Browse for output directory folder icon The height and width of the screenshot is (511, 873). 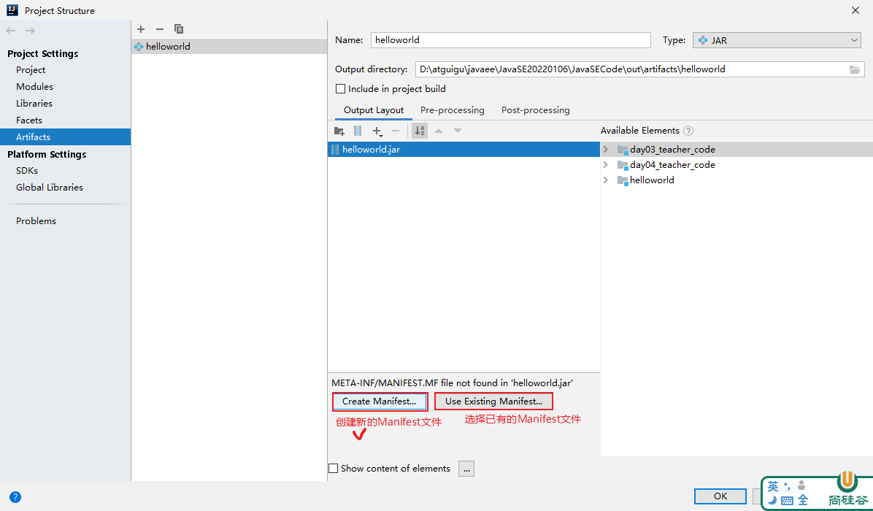(855, 69)
